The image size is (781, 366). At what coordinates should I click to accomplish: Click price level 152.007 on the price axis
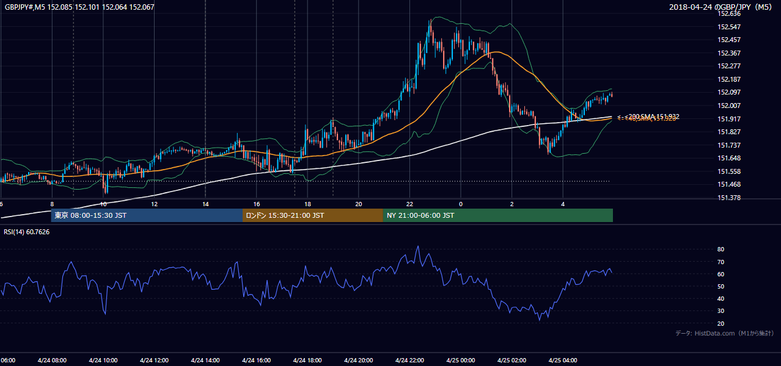729,106
